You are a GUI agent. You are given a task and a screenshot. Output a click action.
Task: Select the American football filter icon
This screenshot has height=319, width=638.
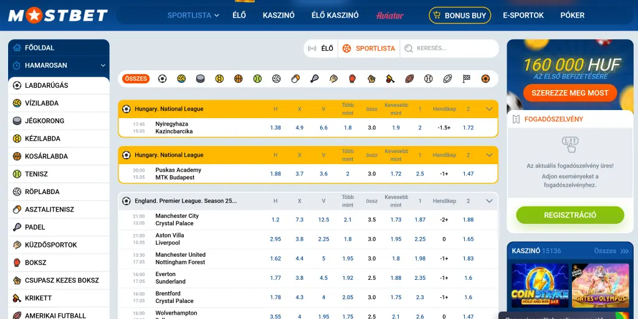click(x=409, y=79)
